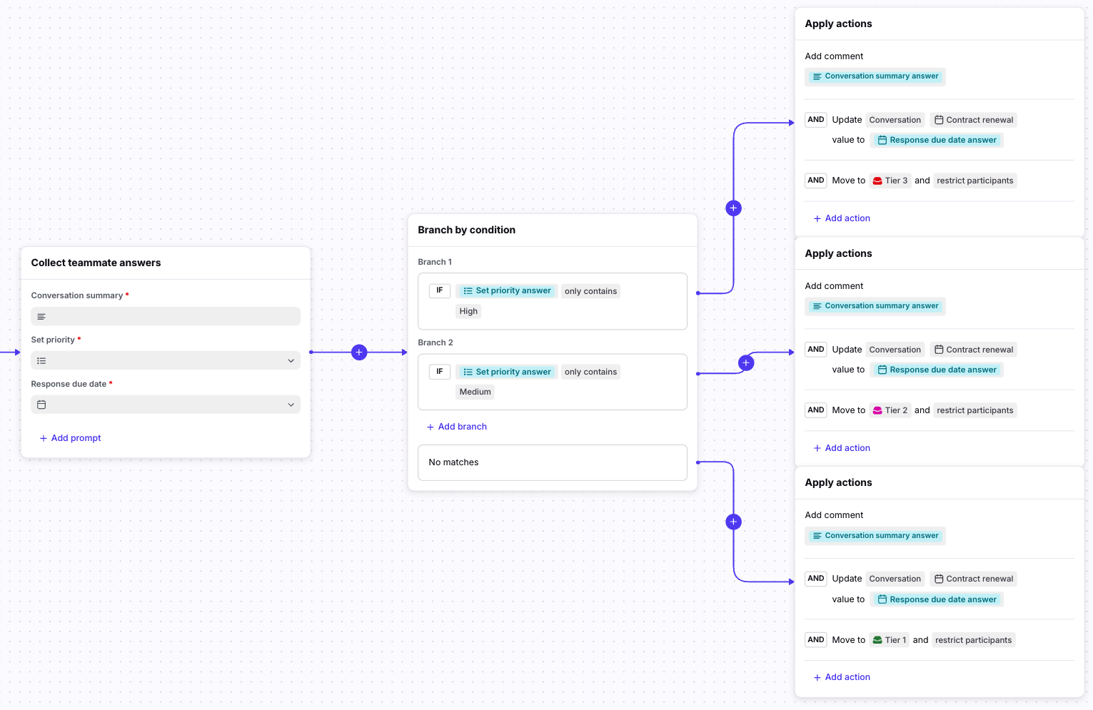
Task: Add action in Tier 1 actions card
Action: pyautogui.click(x=842, y=677)
